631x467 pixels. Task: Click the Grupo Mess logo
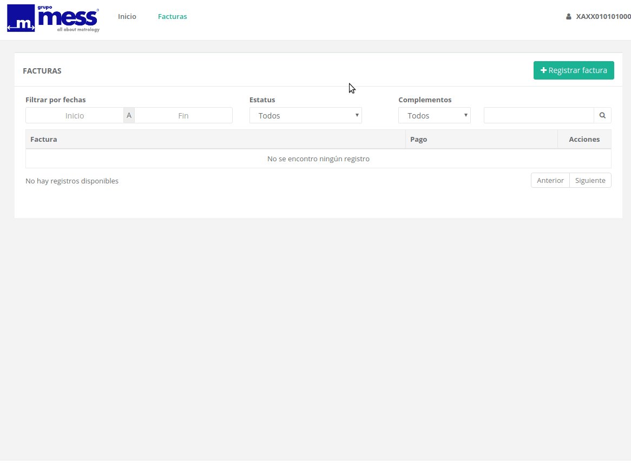coord(53,18)
